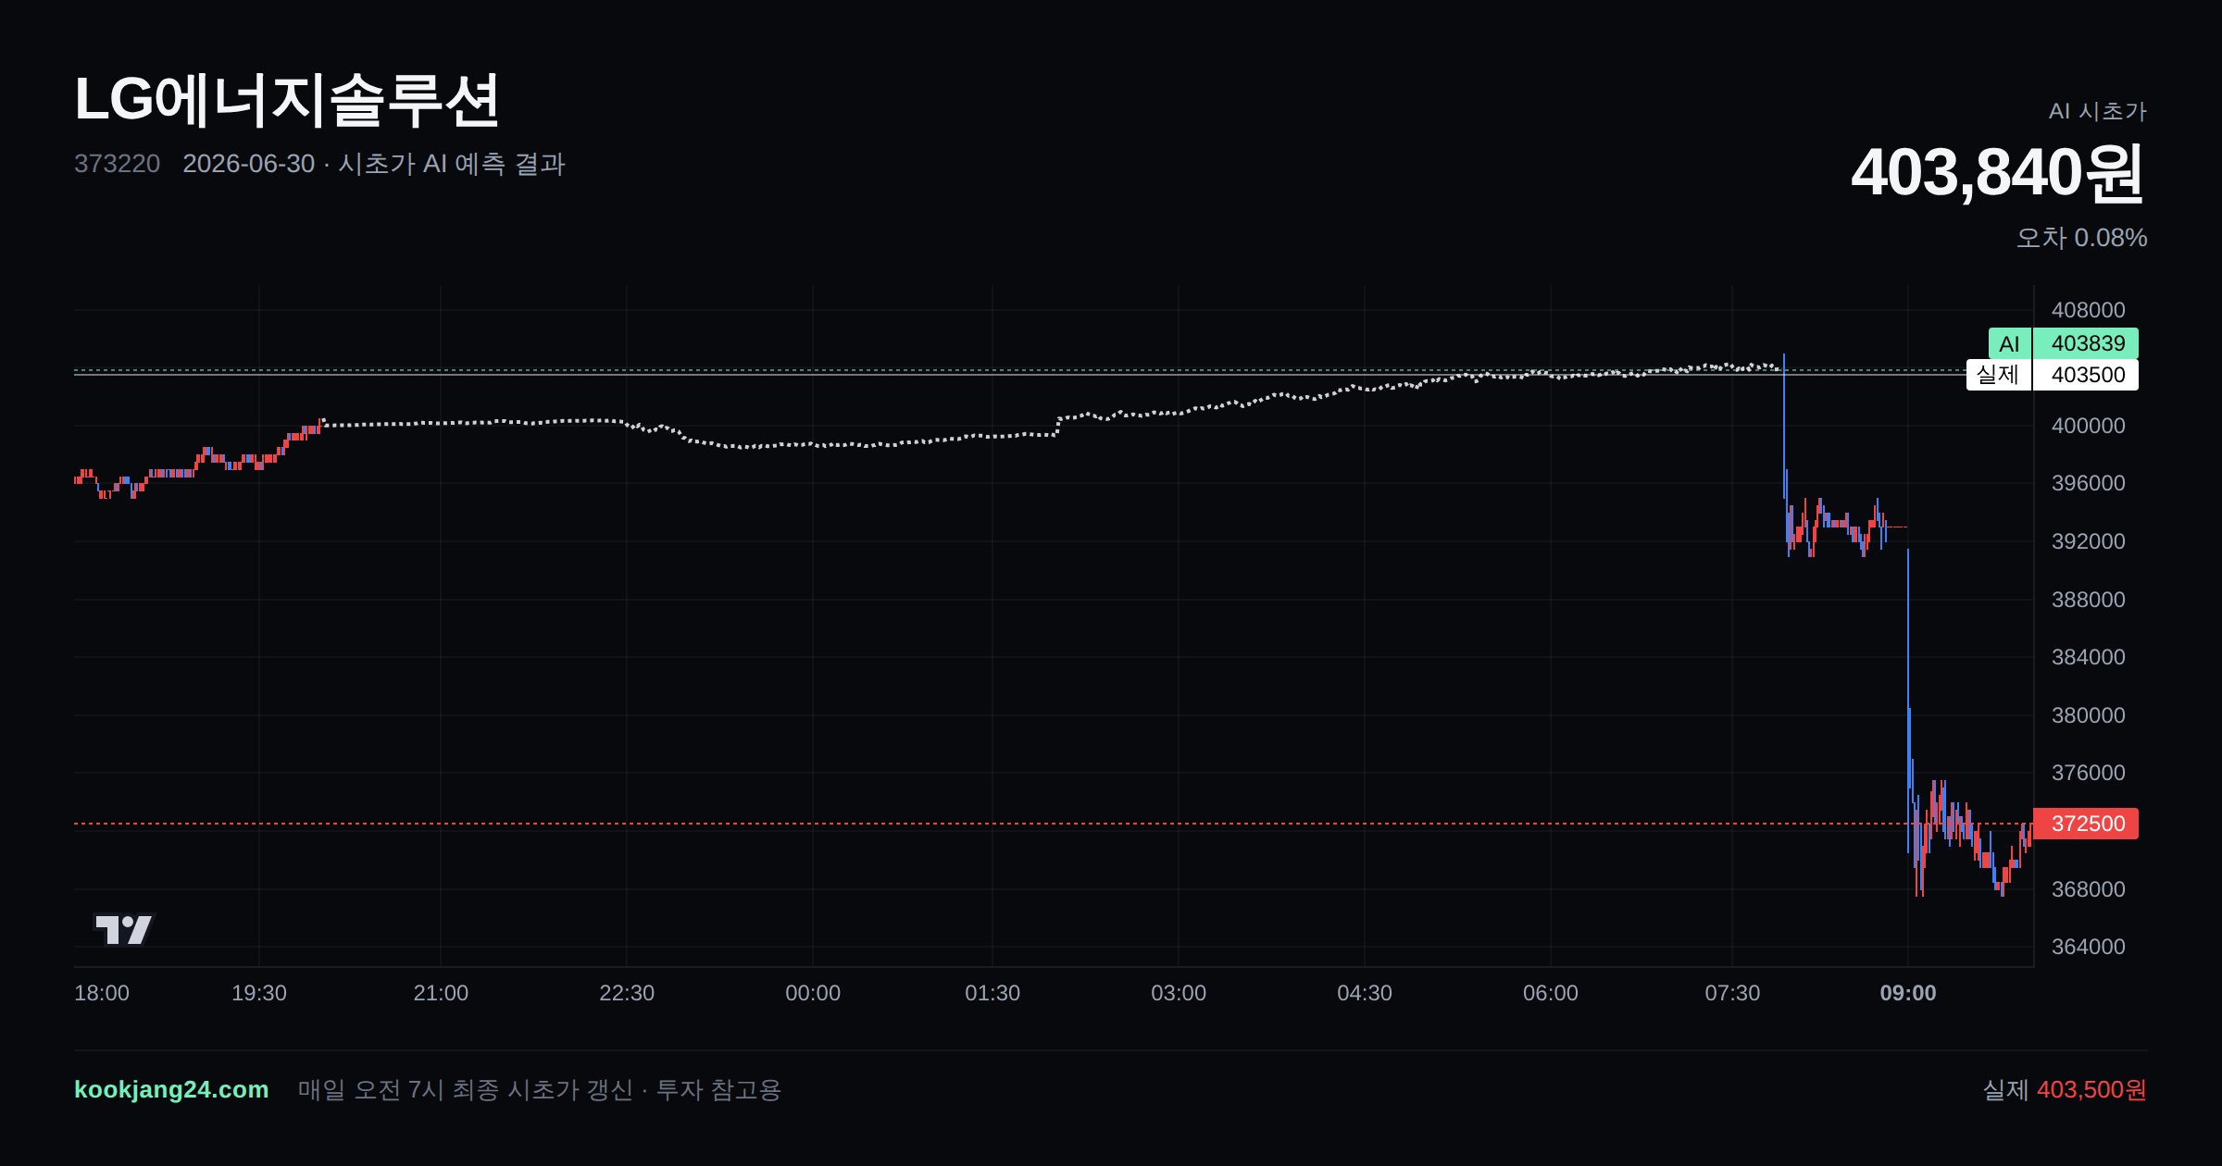
Task: Click the 18:00 time axis label
Action: pyautogui.click(x=102, y=993)
